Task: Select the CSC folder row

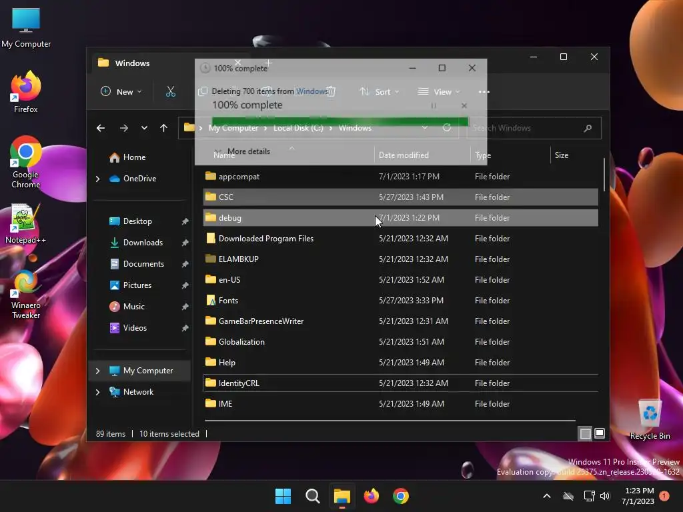Action: tap(400, 197)
